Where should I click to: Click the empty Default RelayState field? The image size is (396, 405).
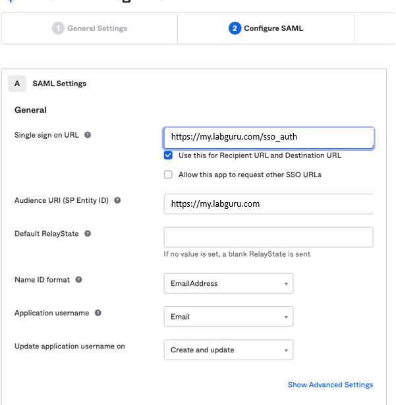tap(268, 237)
